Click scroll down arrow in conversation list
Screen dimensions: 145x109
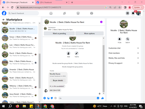click(x=39, y=102)
